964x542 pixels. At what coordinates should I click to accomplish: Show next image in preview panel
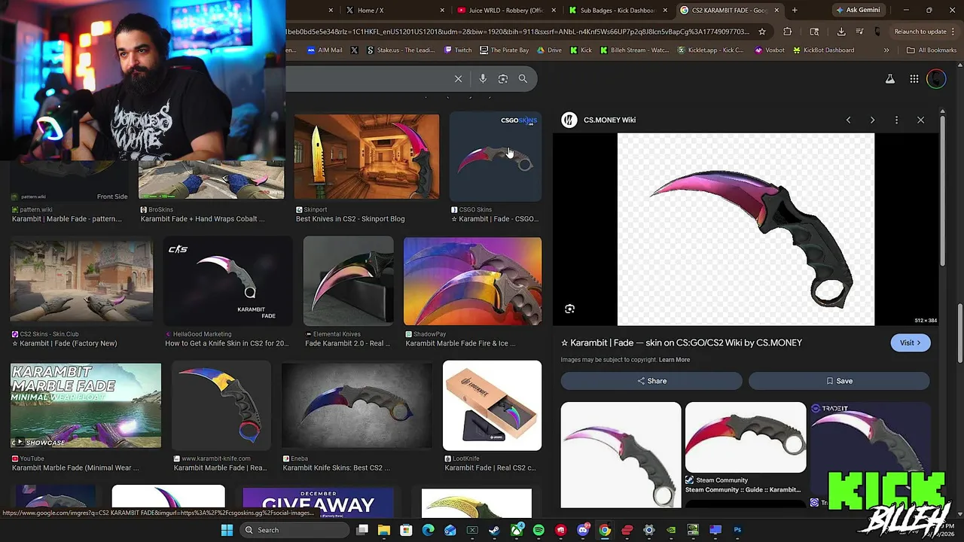872,120
